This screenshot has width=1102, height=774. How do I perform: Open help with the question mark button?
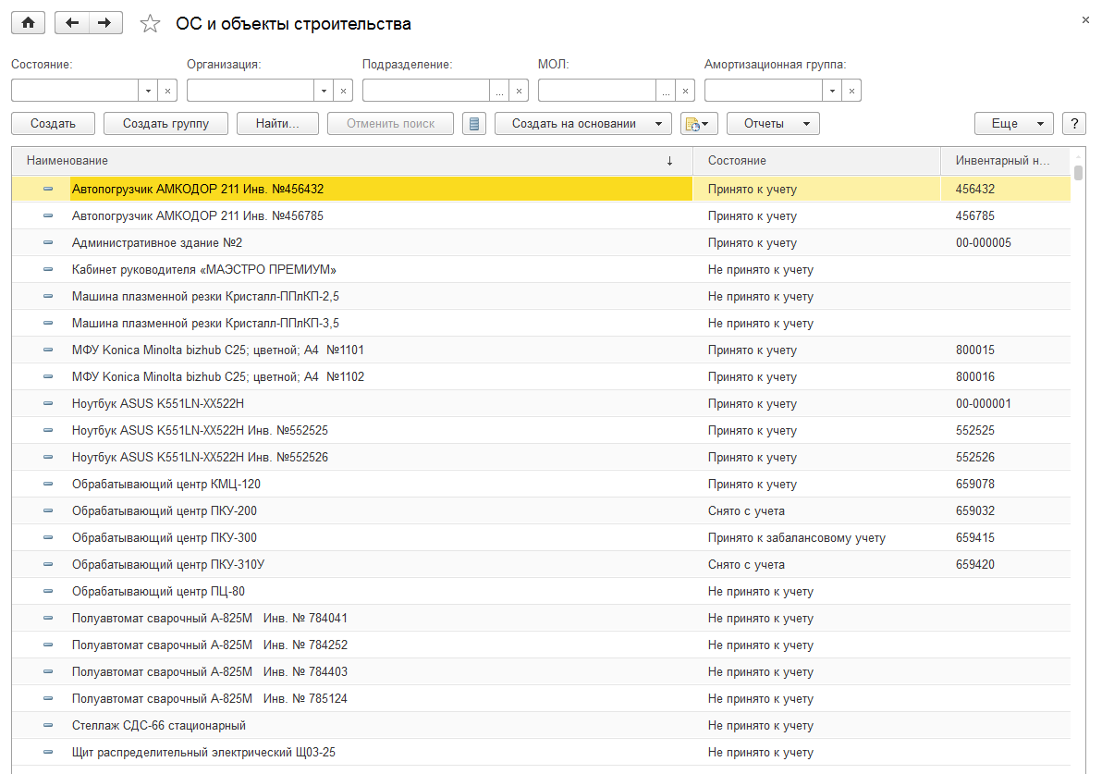1073,124
